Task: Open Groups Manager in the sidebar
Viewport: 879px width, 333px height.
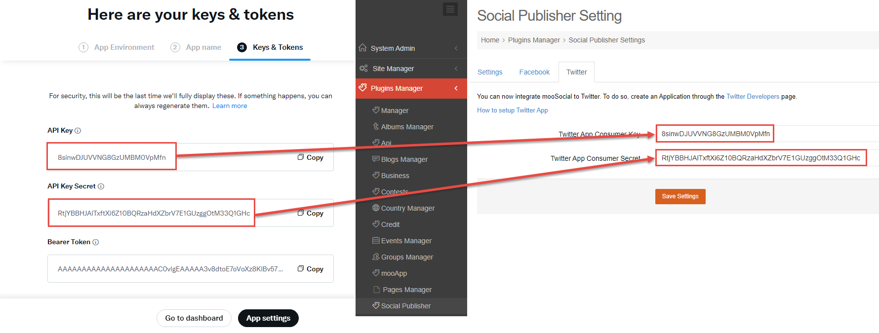Action: [x=407, y=257]
